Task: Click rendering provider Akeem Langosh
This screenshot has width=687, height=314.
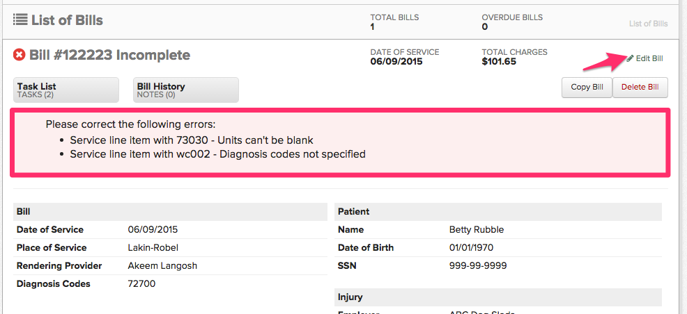Action: [161, 265]
